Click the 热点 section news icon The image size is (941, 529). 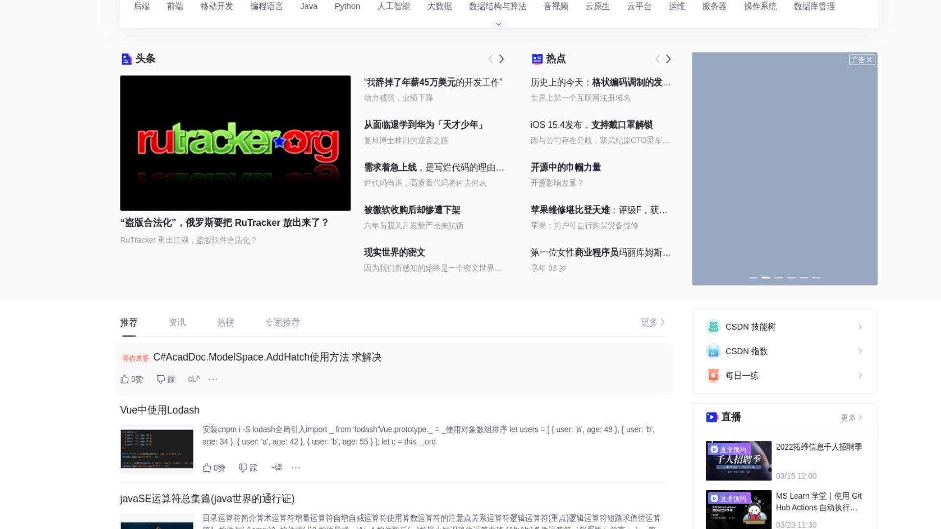[x=537, y=59]
